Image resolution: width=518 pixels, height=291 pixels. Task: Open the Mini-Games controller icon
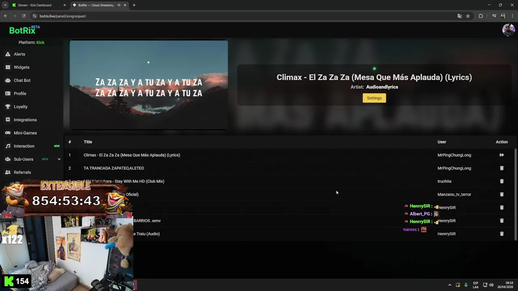point(8,133)
